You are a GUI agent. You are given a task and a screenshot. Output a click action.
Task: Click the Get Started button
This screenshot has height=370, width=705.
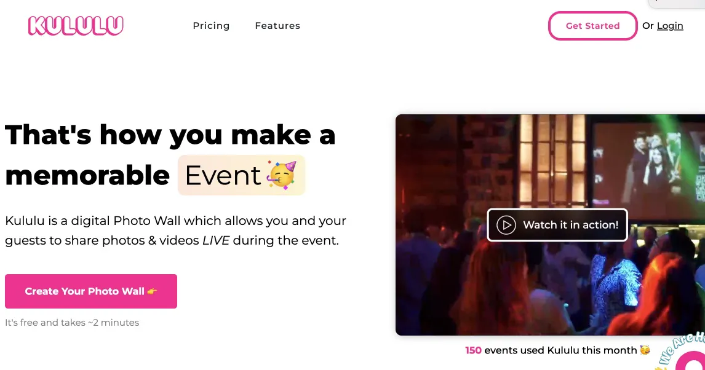592,26
